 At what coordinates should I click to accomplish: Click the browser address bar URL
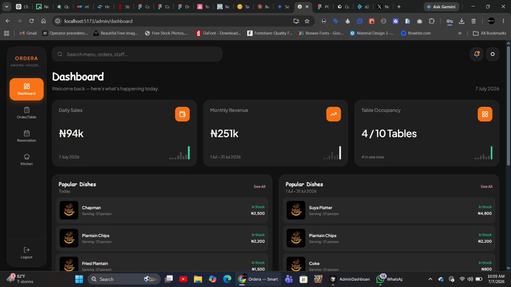pos(98,21)
